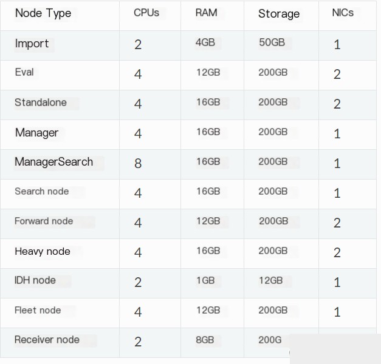Image resolution: width=381 pixels, height=364 pixels.
Task: Click the Search node row label
Action: click(x=42, y=192)
